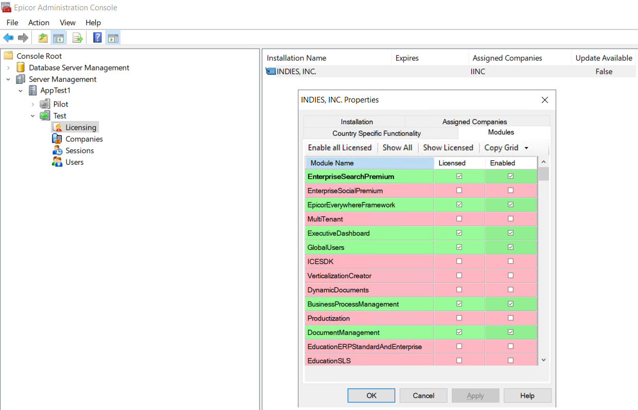Viewport: 638px width, 410px height.
Task: Click the Epicor Administration Console title bar icon
Action: click(x=6, y=7)
